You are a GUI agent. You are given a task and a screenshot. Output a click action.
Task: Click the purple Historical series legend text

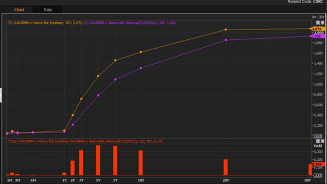123,23
